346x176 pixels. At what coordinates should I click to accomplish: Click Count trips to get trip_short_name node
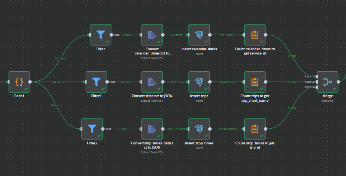(x=254, y=82)
